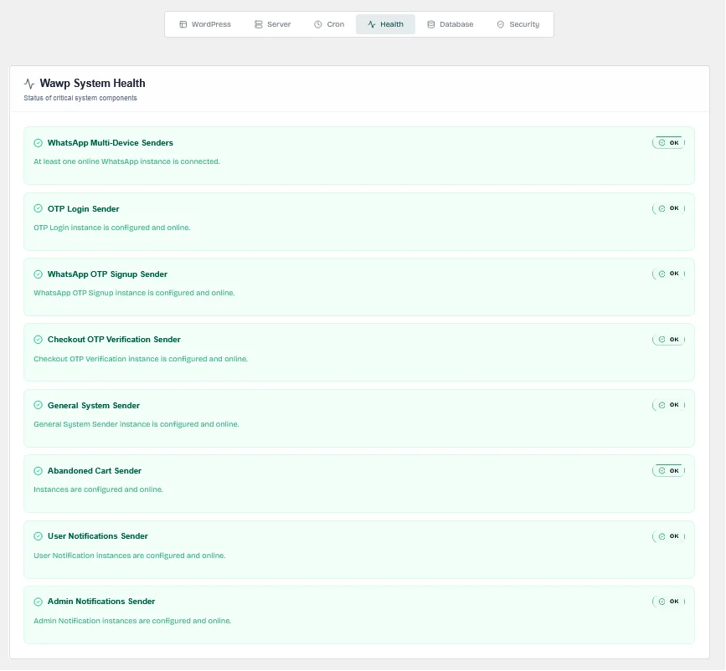Click check icon beside OTP Login Sender
726x671 pixels.
(38, 208)
